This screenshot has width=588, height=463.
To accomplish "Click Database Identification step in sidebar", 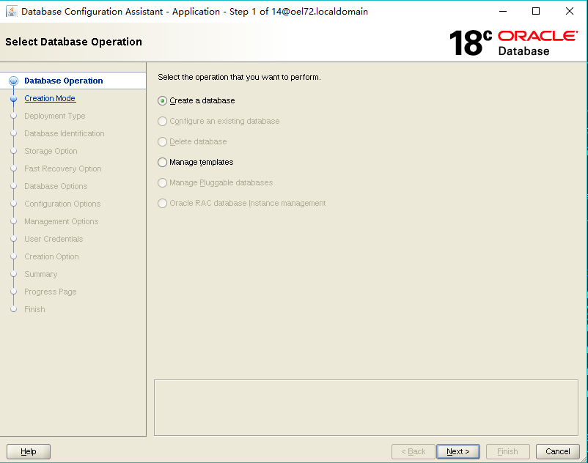I will (x=65, y=133).
